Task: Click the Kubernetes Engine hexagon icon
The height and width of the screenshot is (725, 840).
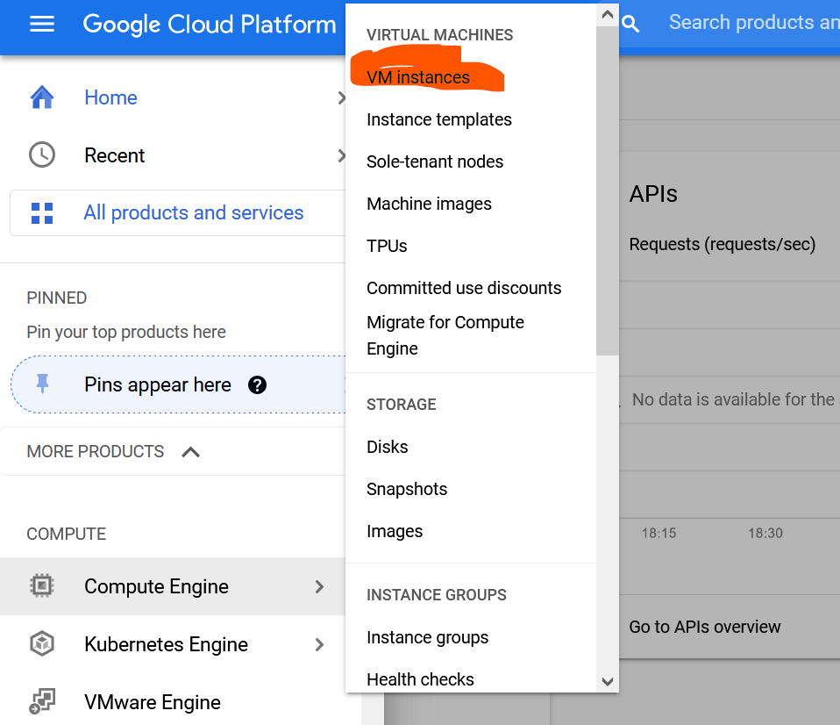Action: click(x=42, y=643)
